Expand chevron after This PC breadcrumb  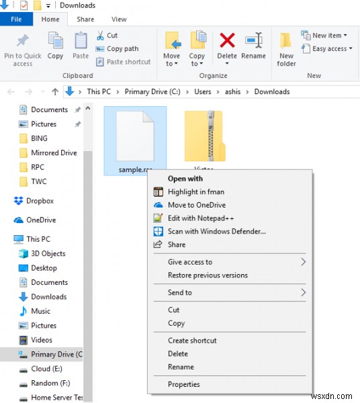point(118,92)
